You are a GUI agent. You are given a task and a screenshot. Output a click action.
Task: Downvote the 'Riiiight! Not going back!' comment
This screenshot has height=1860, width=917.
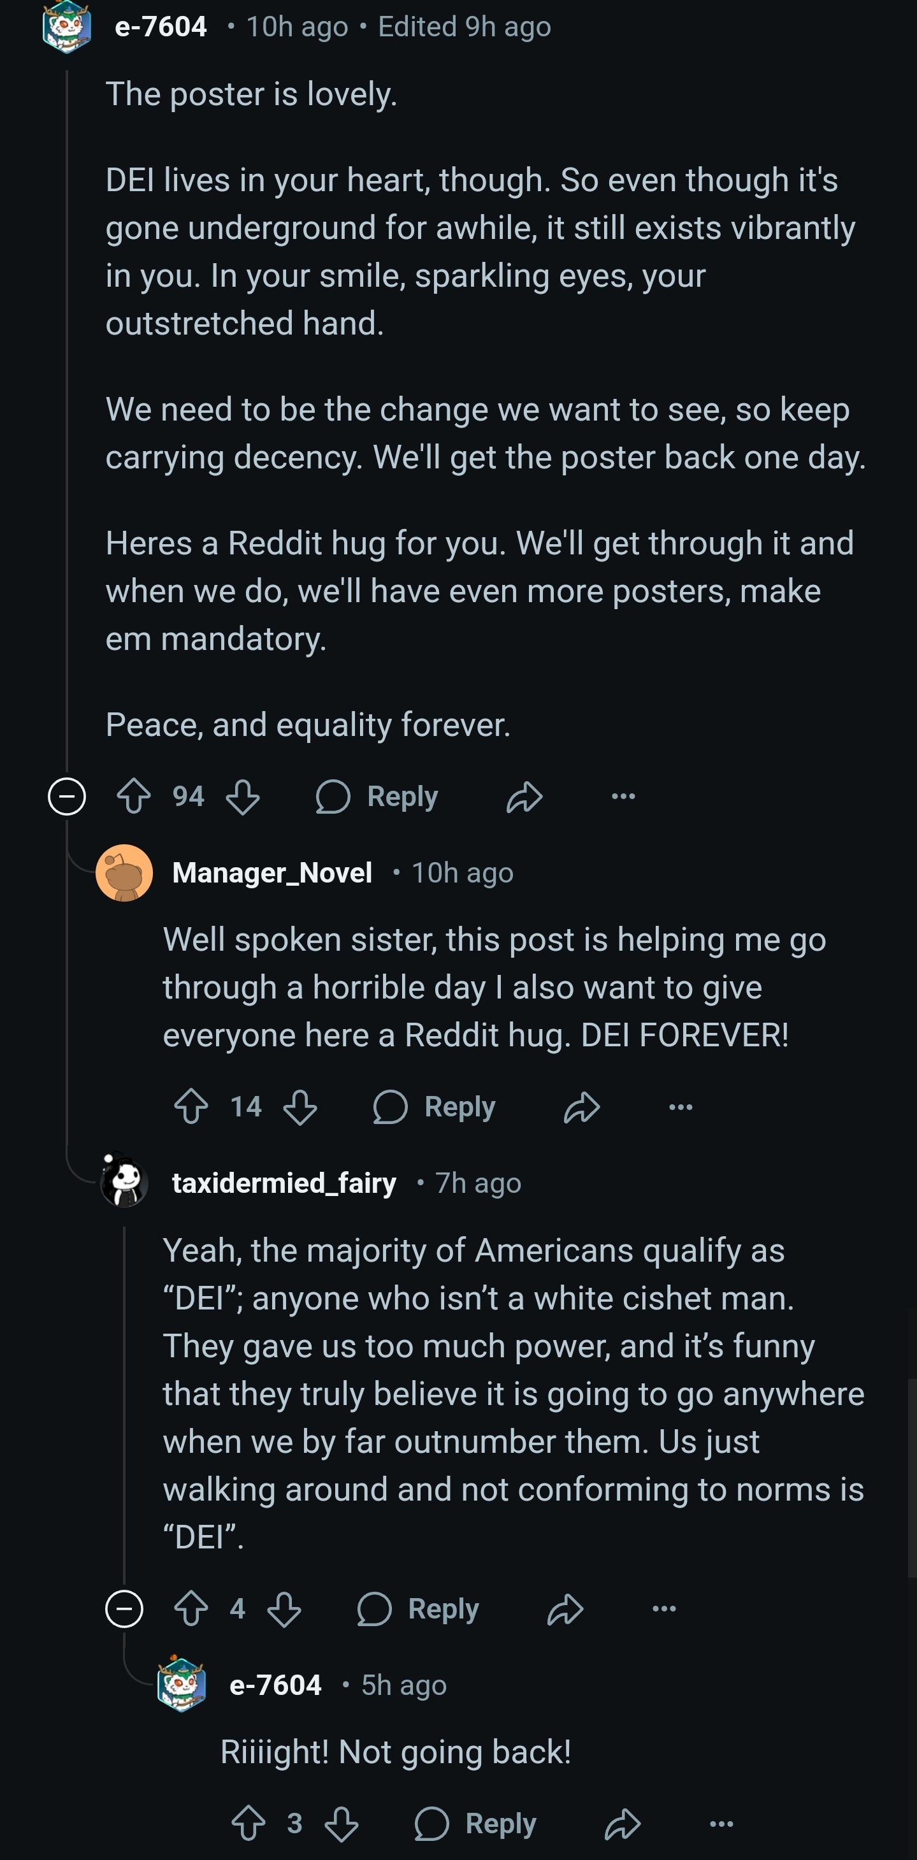[341, 1824]
